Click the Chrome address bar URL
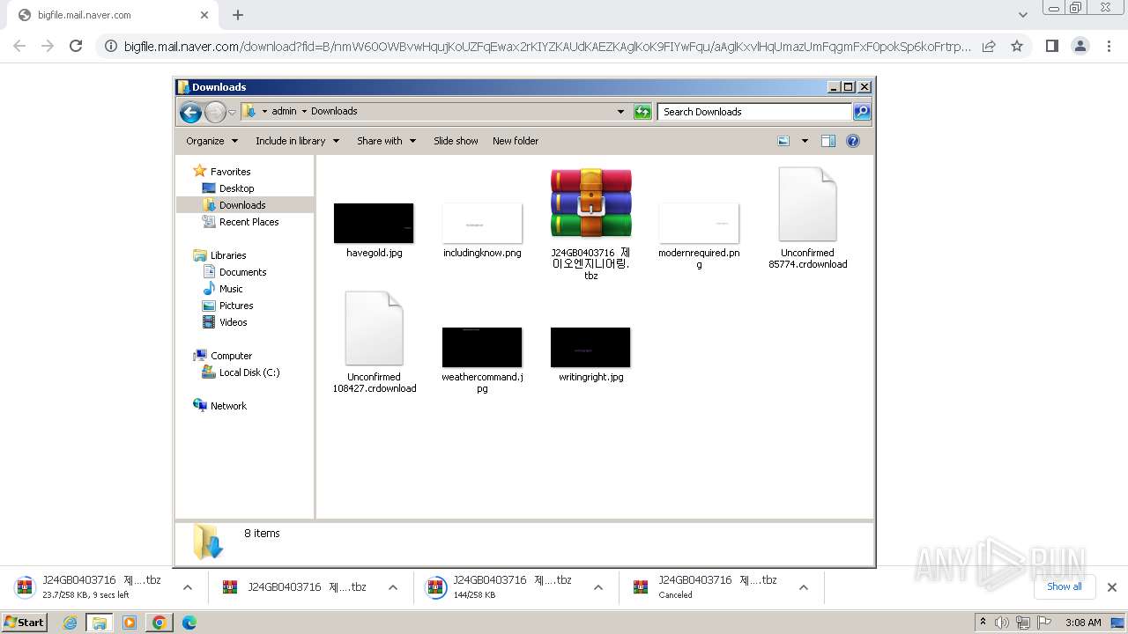The width and height of the screenshot is (1128, 634). tap(546, 46)
